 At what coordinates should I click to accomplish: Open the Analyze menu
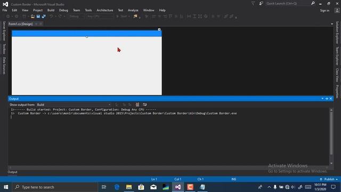[133, 10]
